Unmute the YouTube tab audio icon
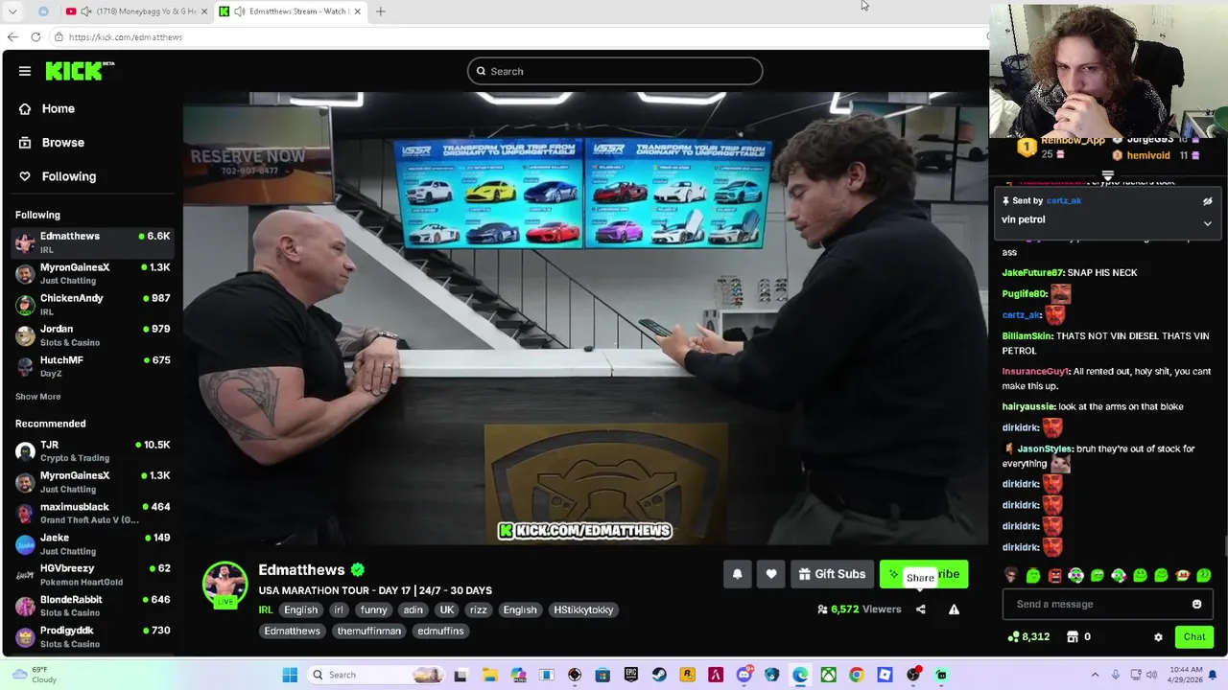 86,11
